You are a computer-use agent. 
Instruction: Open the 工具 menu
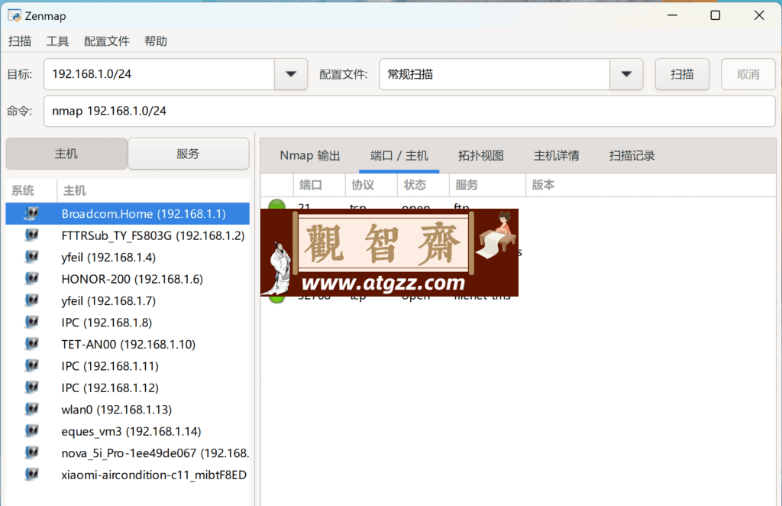57,41
